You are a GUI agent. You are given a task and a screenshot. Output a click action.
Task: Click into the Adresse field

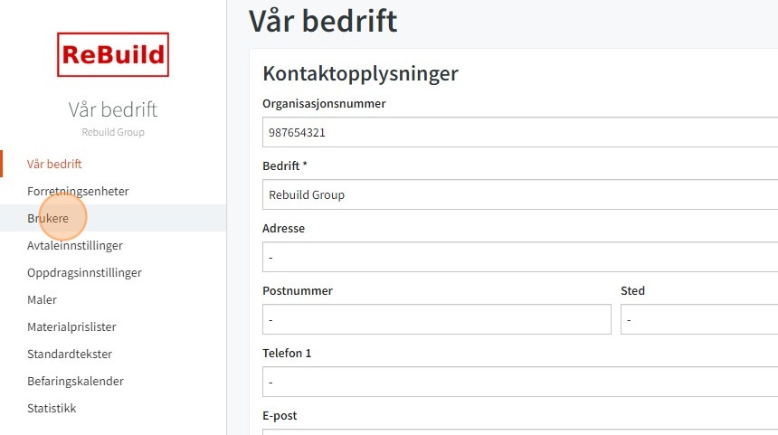[x=520, y=257]
